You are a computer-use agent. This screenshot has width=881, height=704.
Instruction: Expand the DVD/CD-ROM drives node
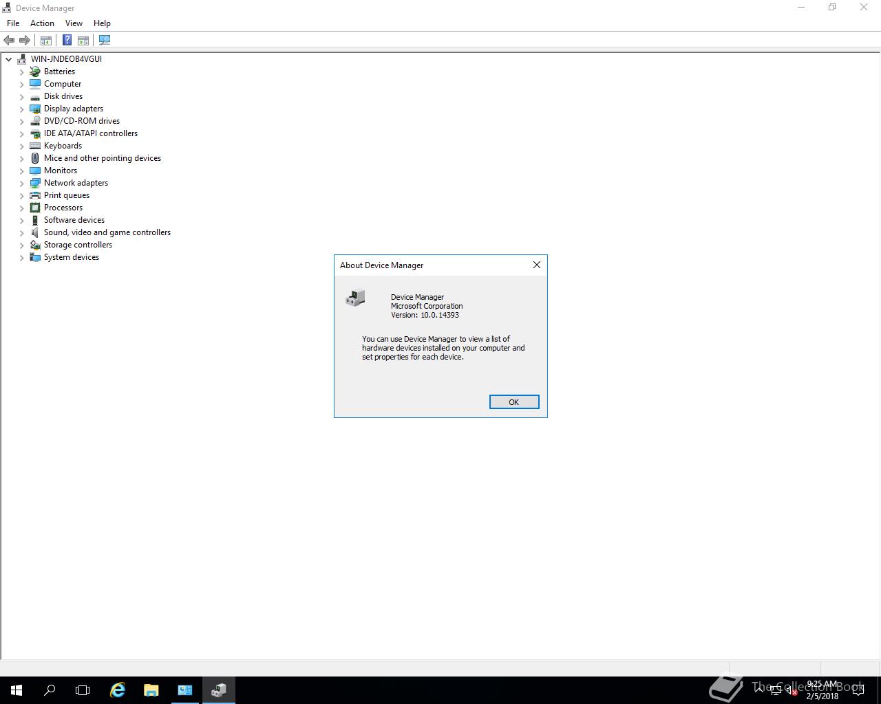point(21,121)
